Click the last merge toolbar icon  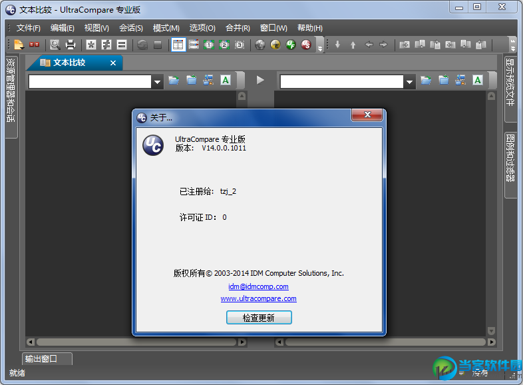coord(481,45)
